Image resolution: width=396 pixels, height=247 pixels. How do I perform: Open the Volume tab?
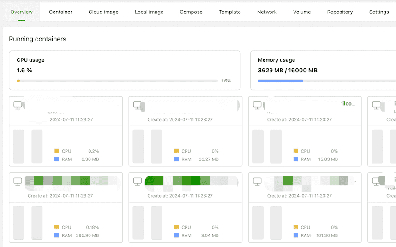coord(302,12)
